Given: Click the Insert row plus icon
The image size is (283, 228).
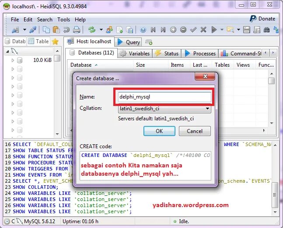Looking at the screenshot, I should (x=173, y=30).
